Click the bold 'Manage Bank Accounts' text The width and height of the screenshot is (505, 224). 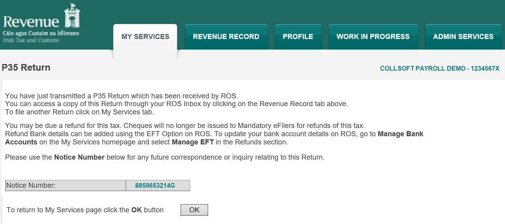click(x=400, y=134)
